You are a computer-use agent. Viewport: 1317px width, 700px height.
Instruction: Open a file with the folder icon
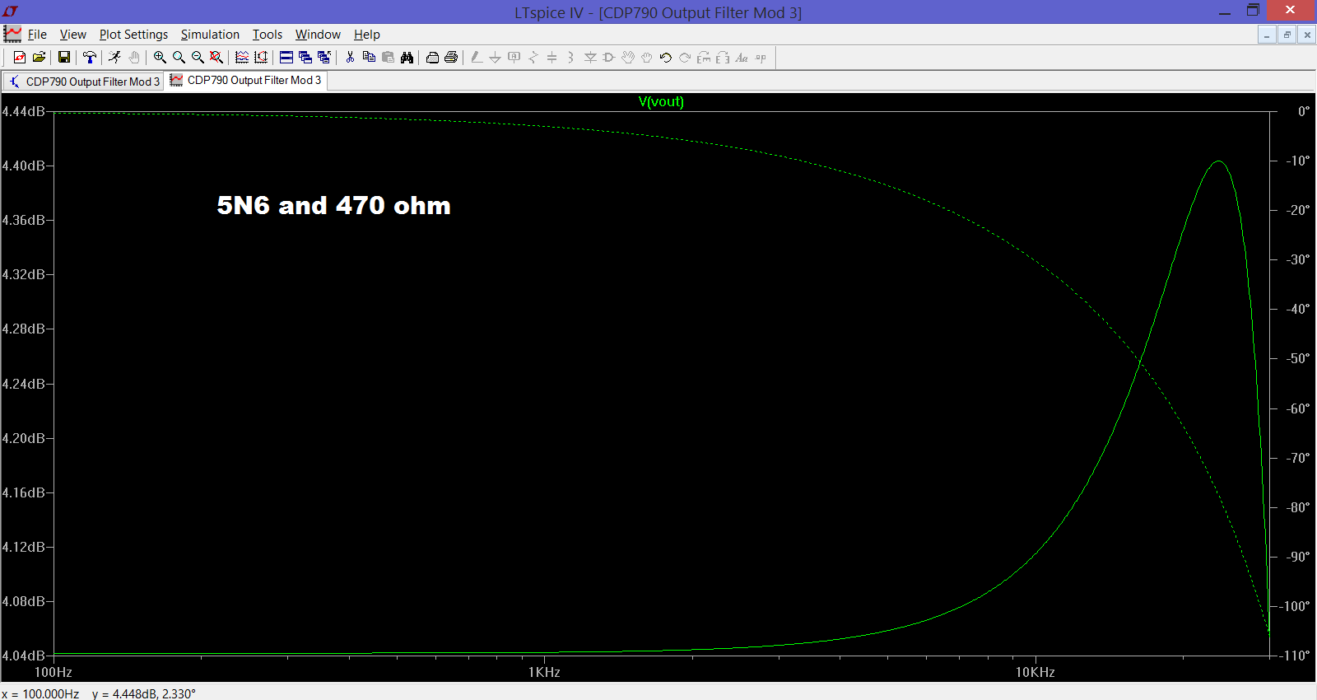click(x=39, y=57)
